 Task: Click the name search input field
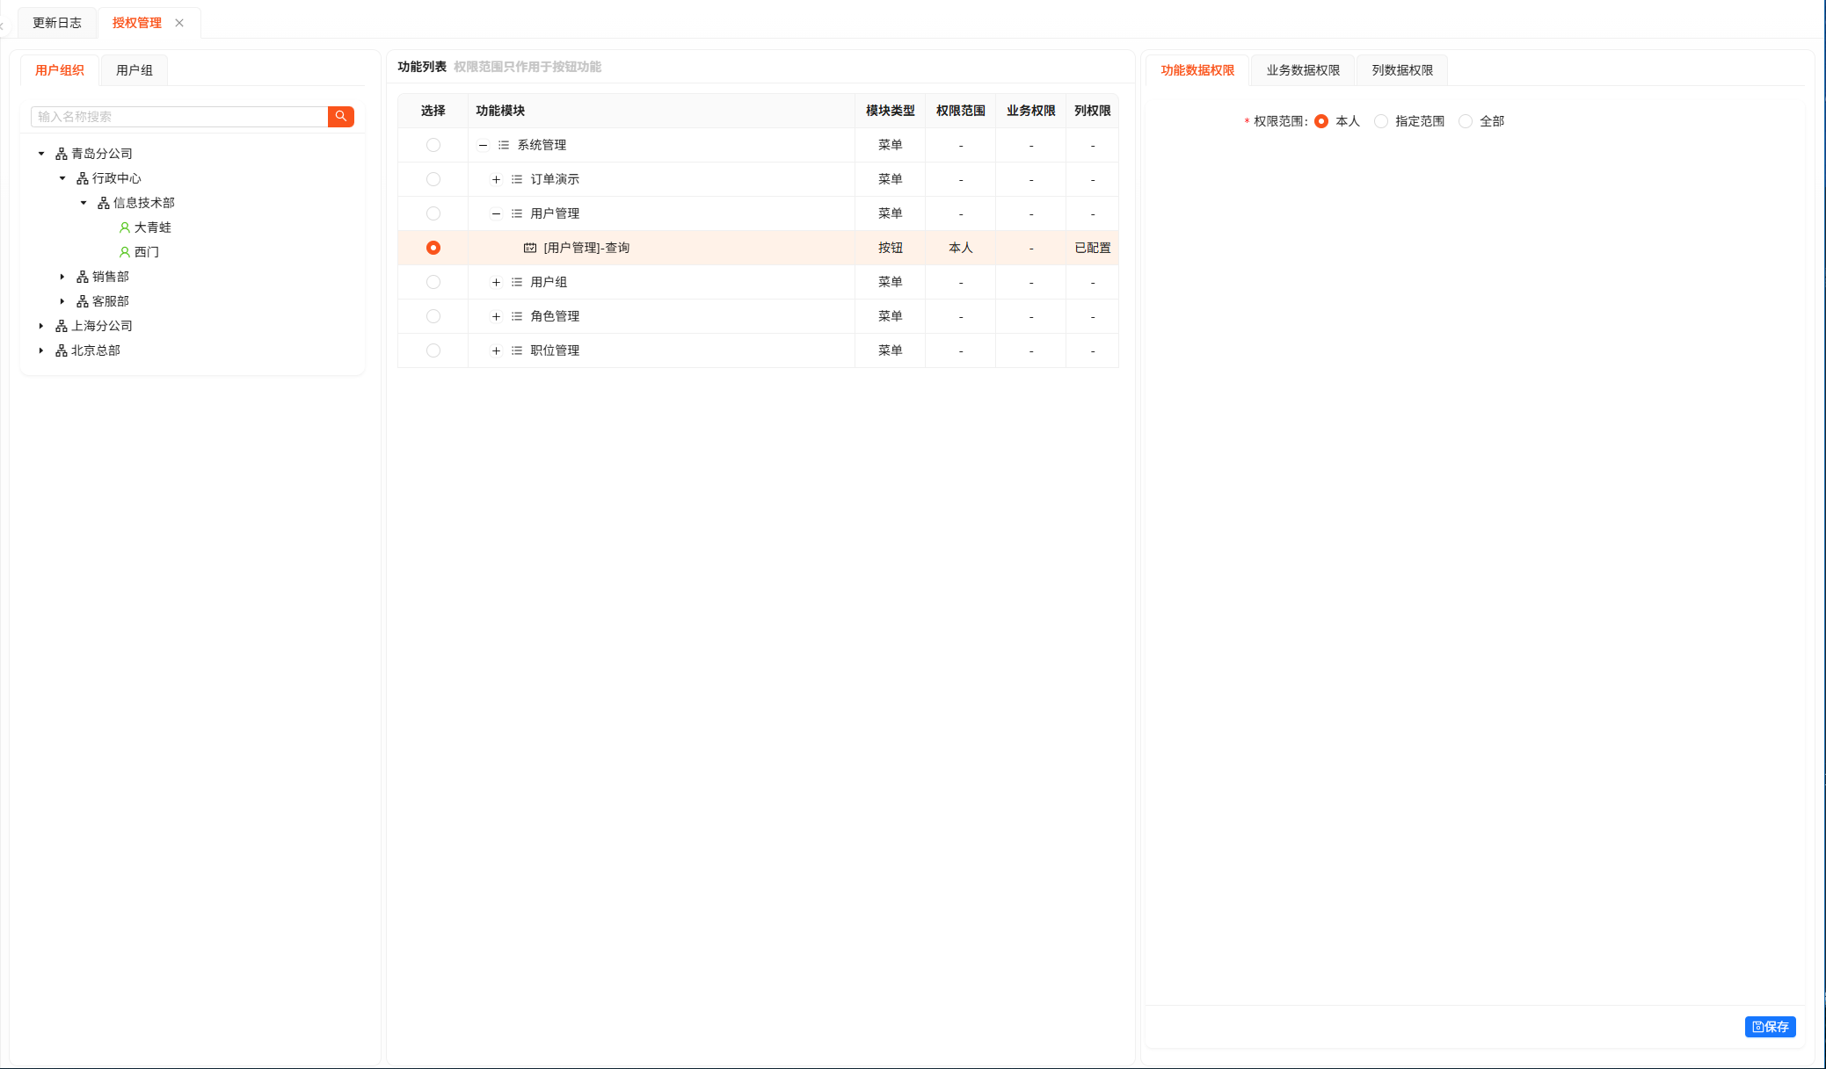tap(179, 116)
